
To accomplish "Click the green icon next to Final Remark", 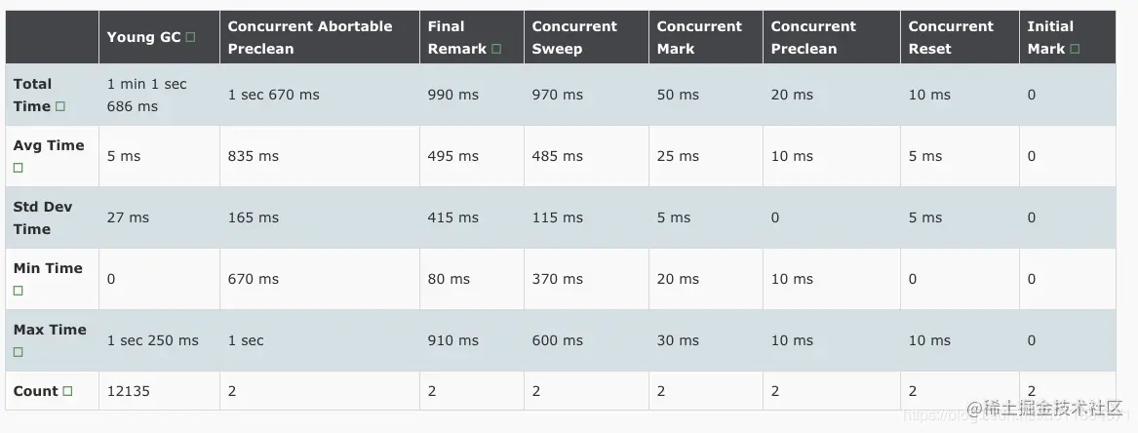I will pyautogui.click(x=496, y=49).
